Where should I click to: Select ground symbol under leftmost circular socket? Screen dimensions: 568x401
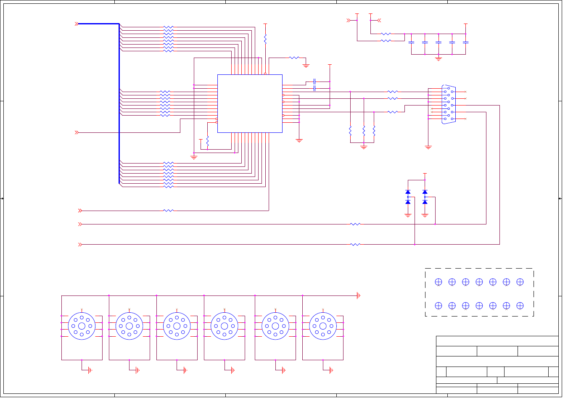click(90, 370)
